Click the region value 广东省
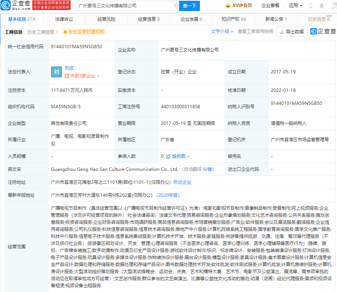This screenshot has width=337, height=292. pyautogui.click(x=168, y=140)
